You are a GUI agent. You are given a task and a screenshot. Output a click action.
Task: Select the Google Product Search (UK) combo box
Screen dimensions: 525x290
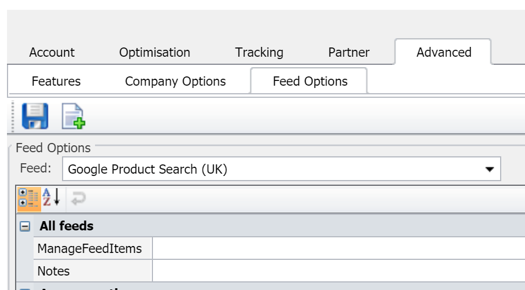[282, 169]
